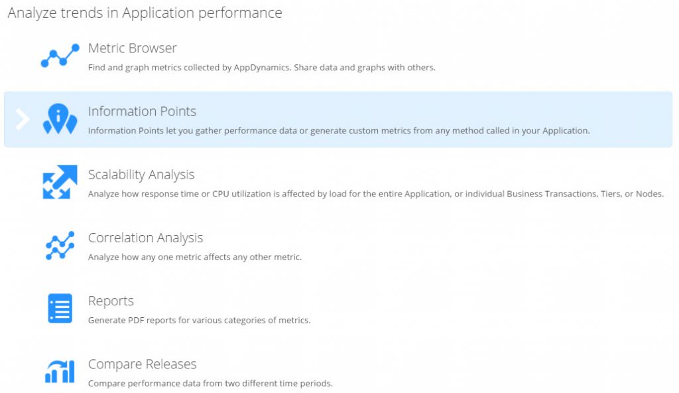The width and height of the screenshot is (679, 393).
Task: Click the Analyze trends heading
Action: click(144, 12)
